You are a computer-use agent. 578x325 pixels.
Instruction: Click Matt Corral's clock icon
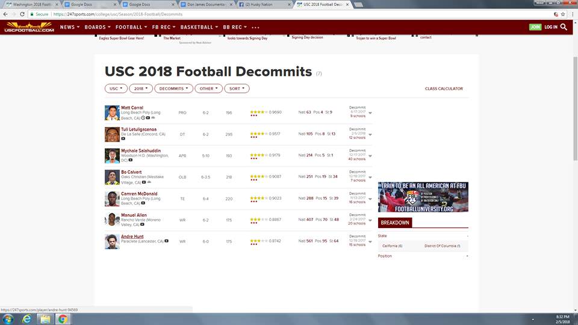pyautogui.click(x=143, y=118)
